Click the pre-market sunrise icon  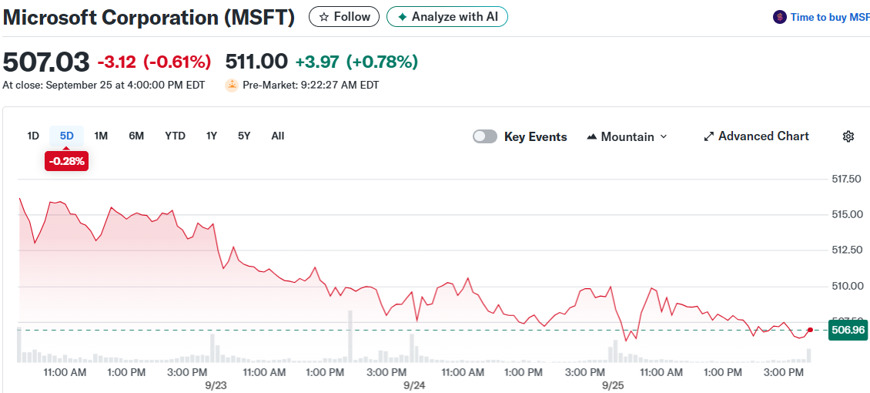232,86
